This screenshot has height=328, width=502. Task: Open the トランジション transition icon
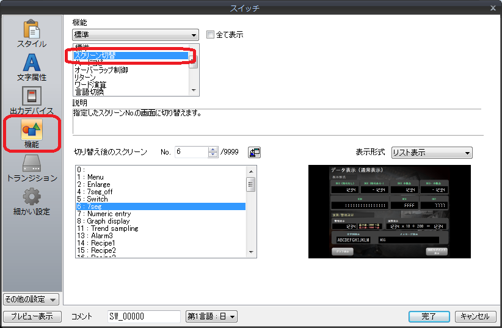(x=31, y=168)
